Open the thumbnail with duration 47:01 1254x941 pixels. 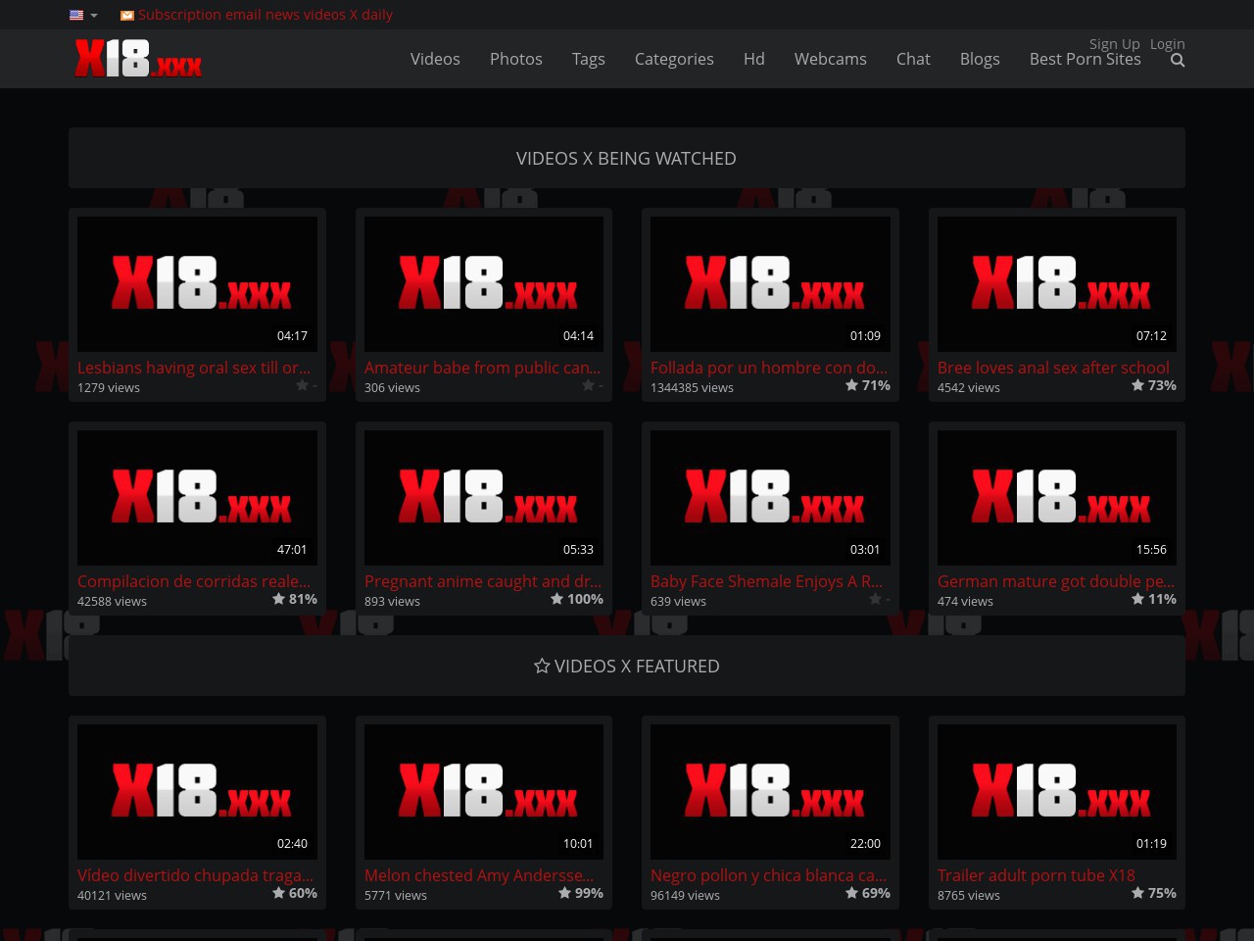197,497
